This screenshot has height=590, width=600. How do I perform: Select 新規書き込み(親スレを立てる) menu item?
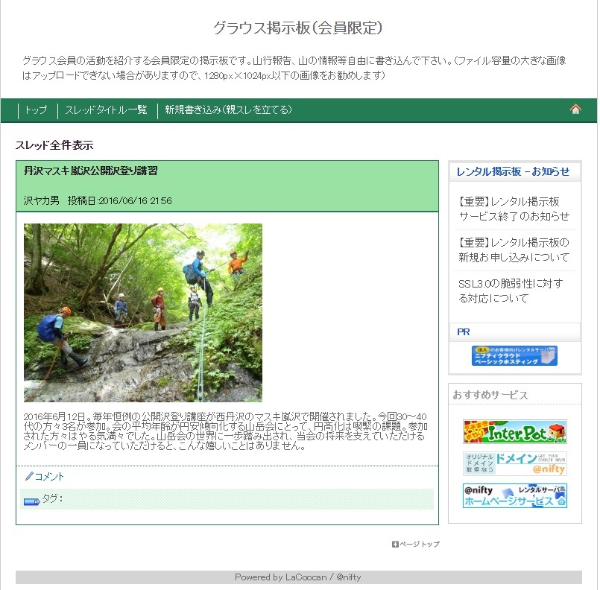[228, 110]
